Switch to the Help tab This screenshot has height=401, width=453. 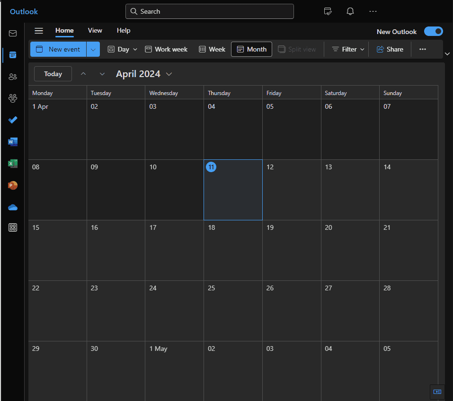pyautogui.click(x=124, y=31)
